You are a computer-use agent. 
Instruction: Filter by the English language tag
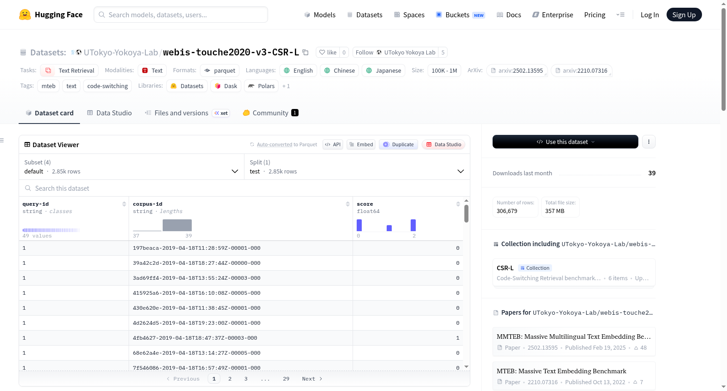pyautogui.click(x=298, y=70)
